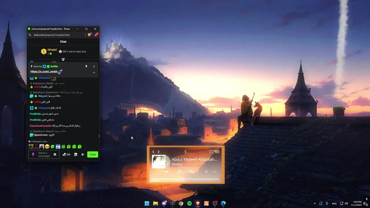The height and width of the screenshot is (208, 370).
Task: Click the S letter in music widget header
Action: (x=186, y=152)
